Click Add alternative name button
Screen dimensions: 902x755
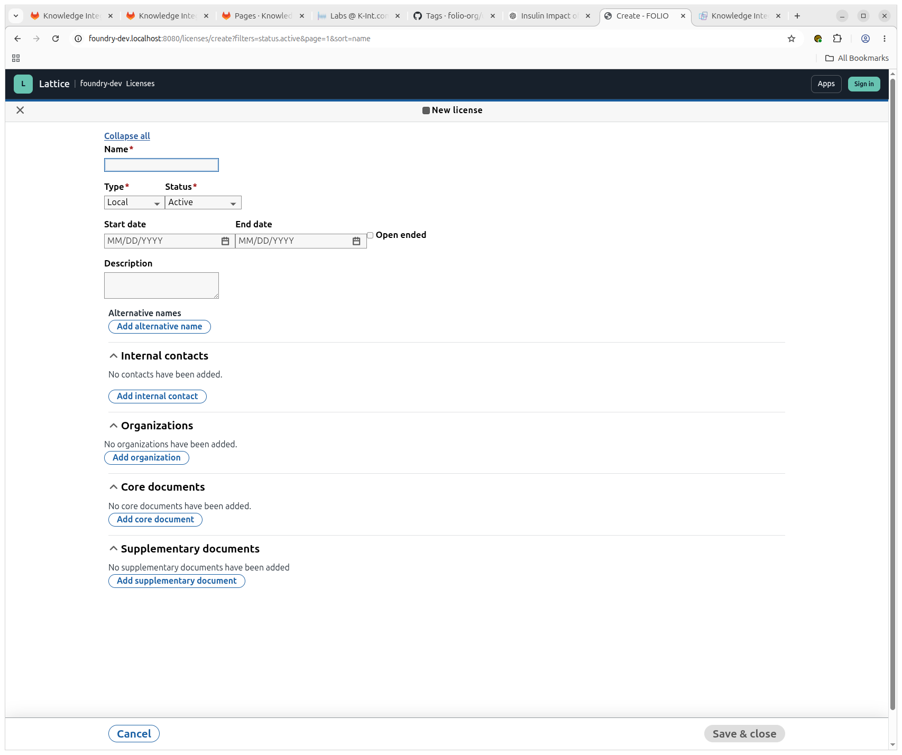160,327
